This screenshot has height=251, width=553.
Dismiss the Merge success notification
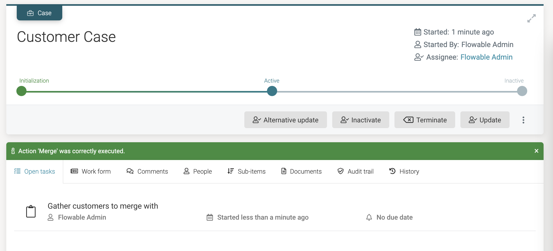(x=536, y=151)
